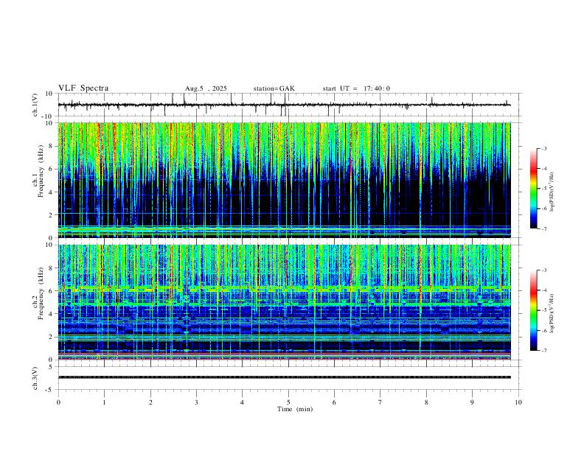The height and width of the screenshot is (451, 584).
Task: Click the '6' tick on the time axis
Action: coord(334,402)
